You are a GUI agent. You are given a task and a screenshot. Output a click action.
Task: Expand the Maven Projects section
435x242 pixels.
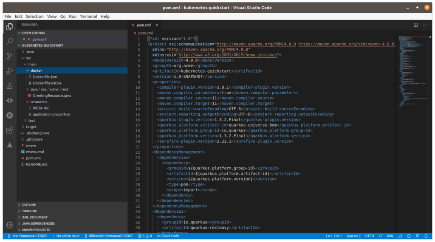coord(72,230)
